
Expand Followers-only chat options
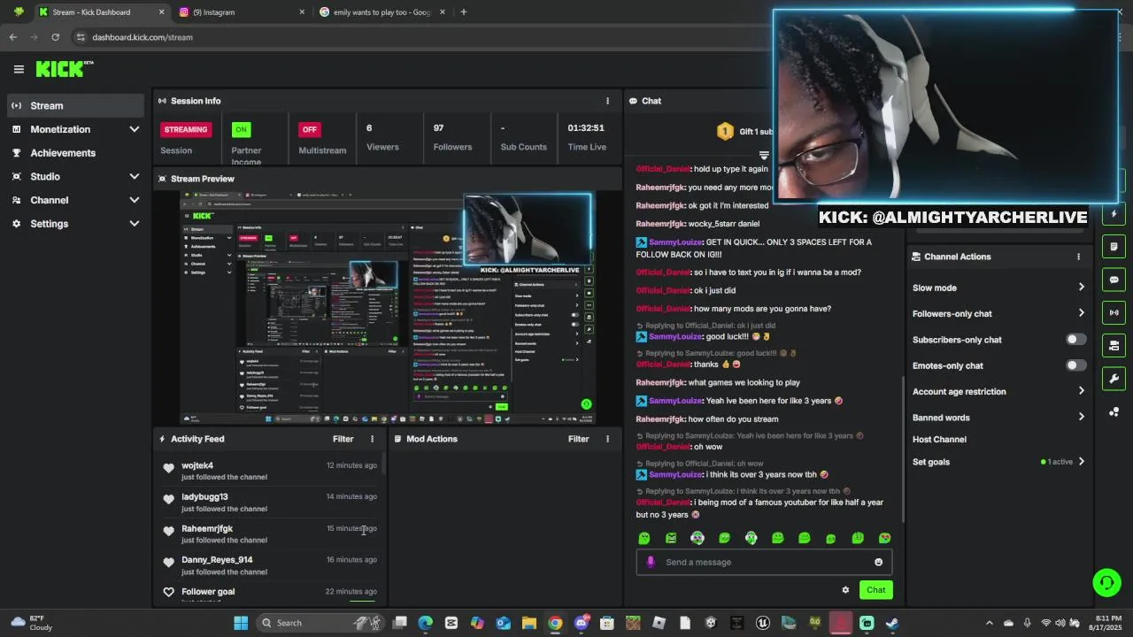[x=998, y=313]
